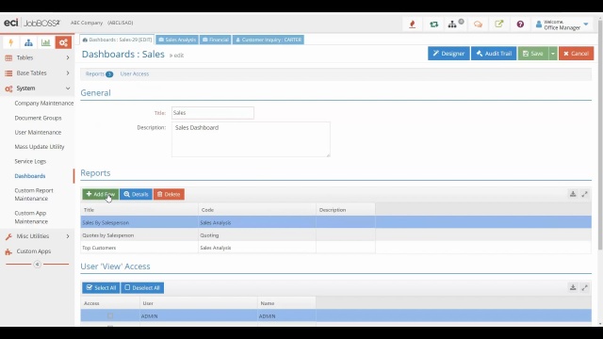
Task: Open Custom App Maintenance in sidebar
Action: (x=31, y=218)
